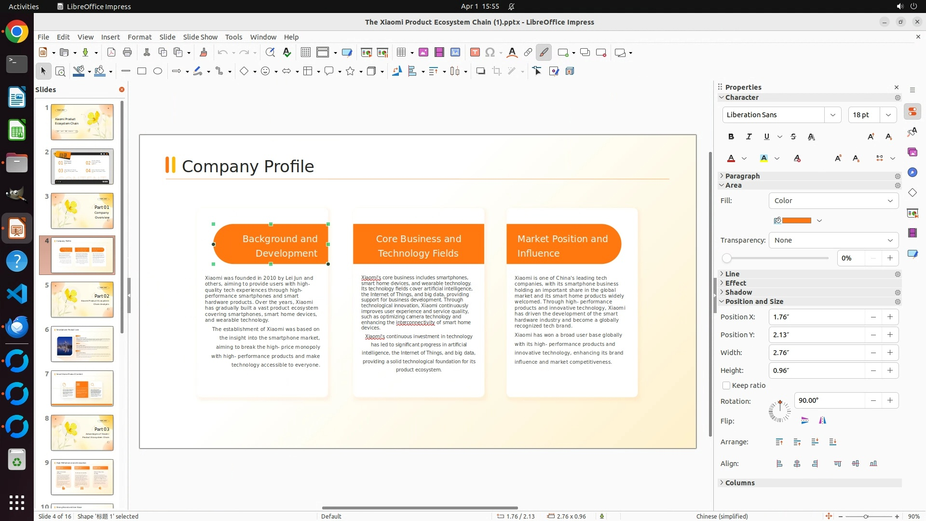Click the Crop Image tool icon
Image resolution: width=926 pixels, height=521 pixels.
tap(497, 71)
